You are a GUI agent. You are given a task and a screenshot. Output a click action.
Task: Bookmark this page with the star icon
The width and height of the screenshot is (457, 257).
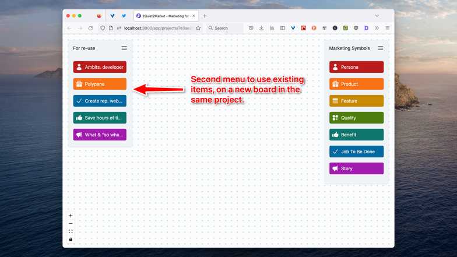(198, 28)
